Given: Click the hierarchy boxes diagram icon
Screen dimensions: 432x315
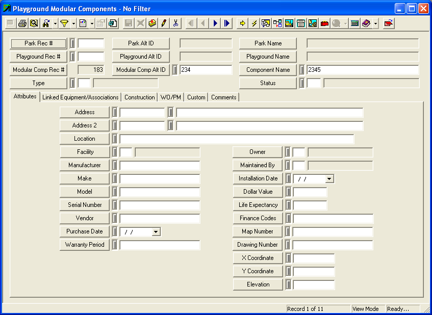Looking at the screenshot, I should click(x=277, y=23).
